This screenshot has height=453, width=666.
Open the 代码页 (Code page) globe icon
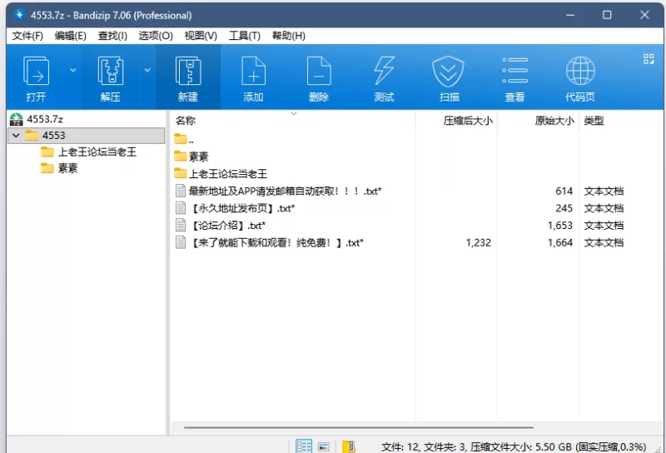click(x=579, y=72)
